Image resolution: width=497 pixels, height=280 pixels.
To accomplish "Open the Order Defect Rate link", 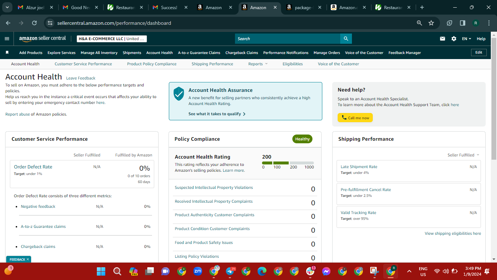I will pos(33,167).
